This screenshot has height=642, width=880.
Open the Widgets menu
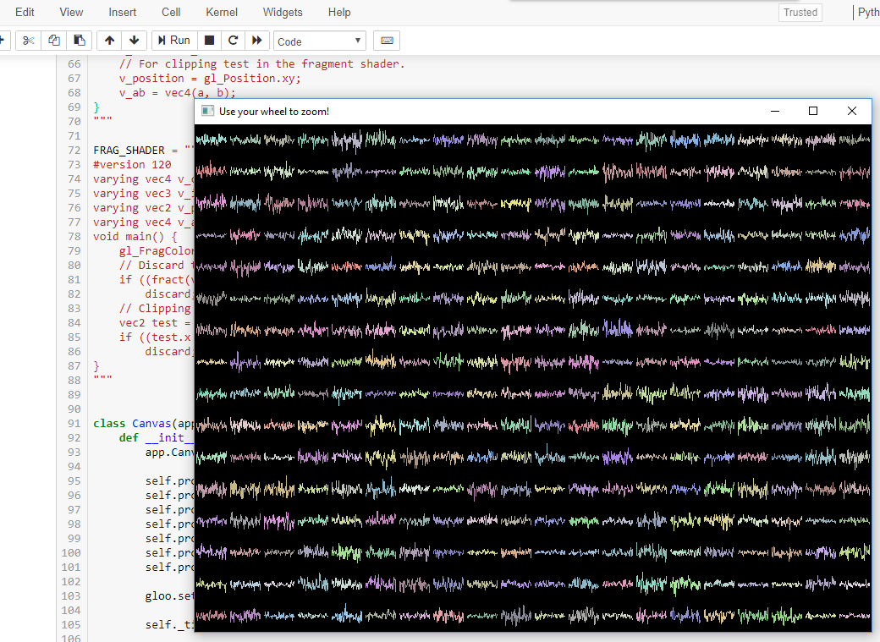coord(283,12)
